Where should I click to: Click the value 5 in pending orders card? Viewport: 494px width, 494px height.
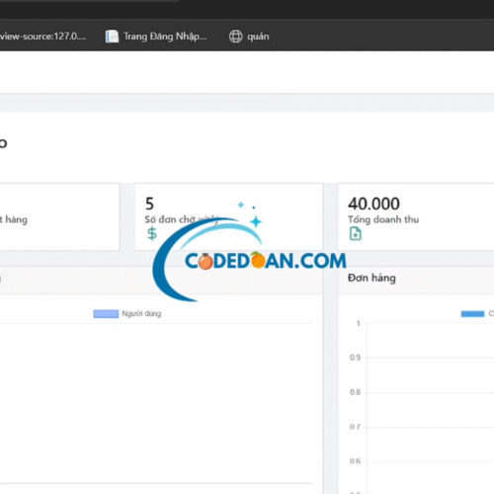pyautogui.click(x=149, y=204)
